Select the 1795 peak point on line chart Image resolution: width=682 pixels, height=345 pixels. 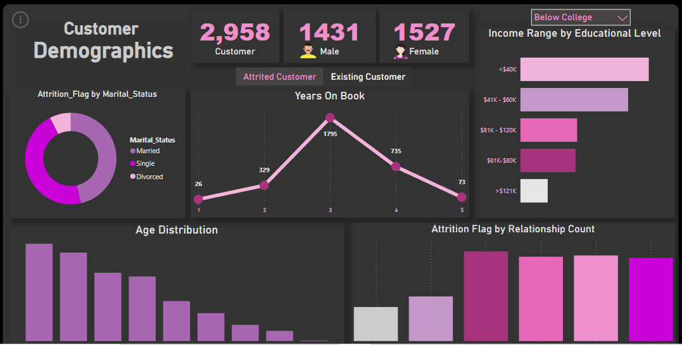point(330,118)
